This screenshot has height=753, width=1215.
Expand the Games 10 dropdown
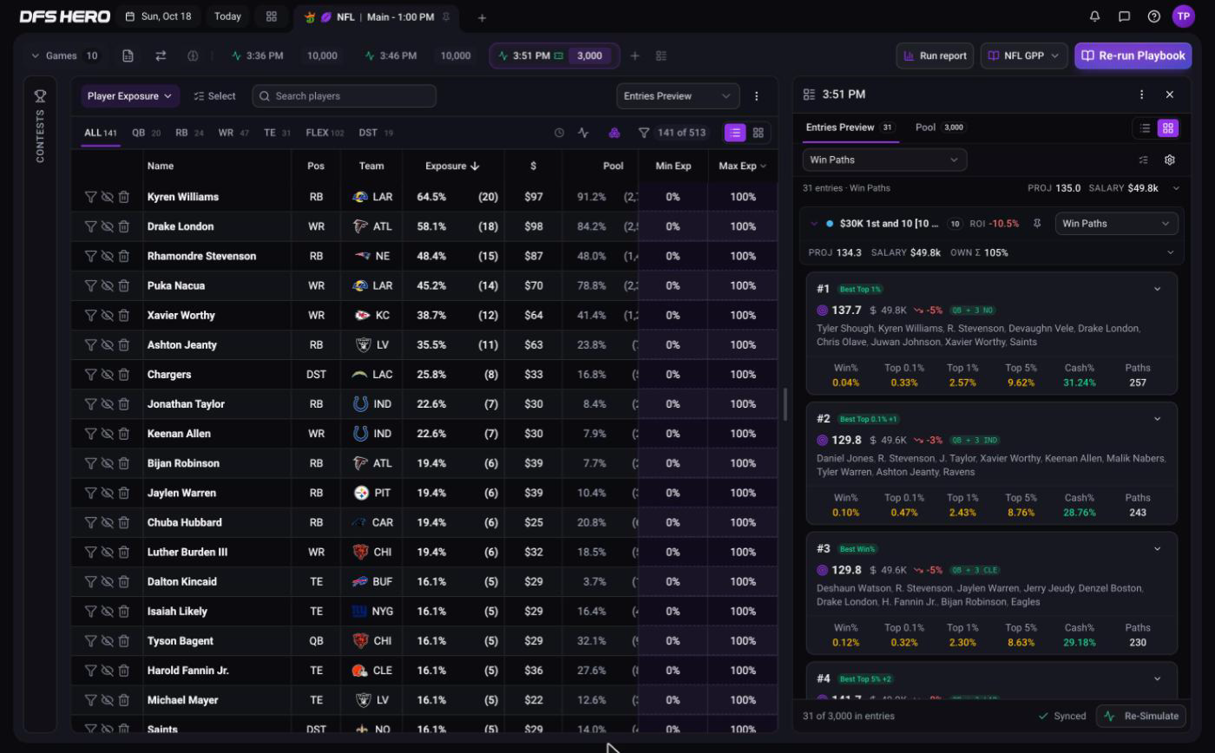(x=64, y=56)
